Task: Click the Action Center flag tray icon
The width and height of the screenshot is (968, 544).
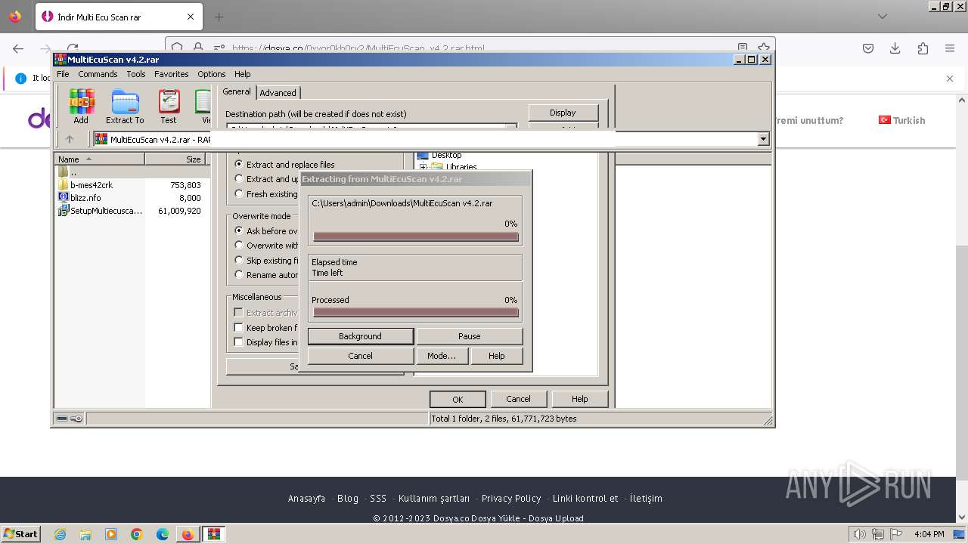Action: tap(895, 534)
